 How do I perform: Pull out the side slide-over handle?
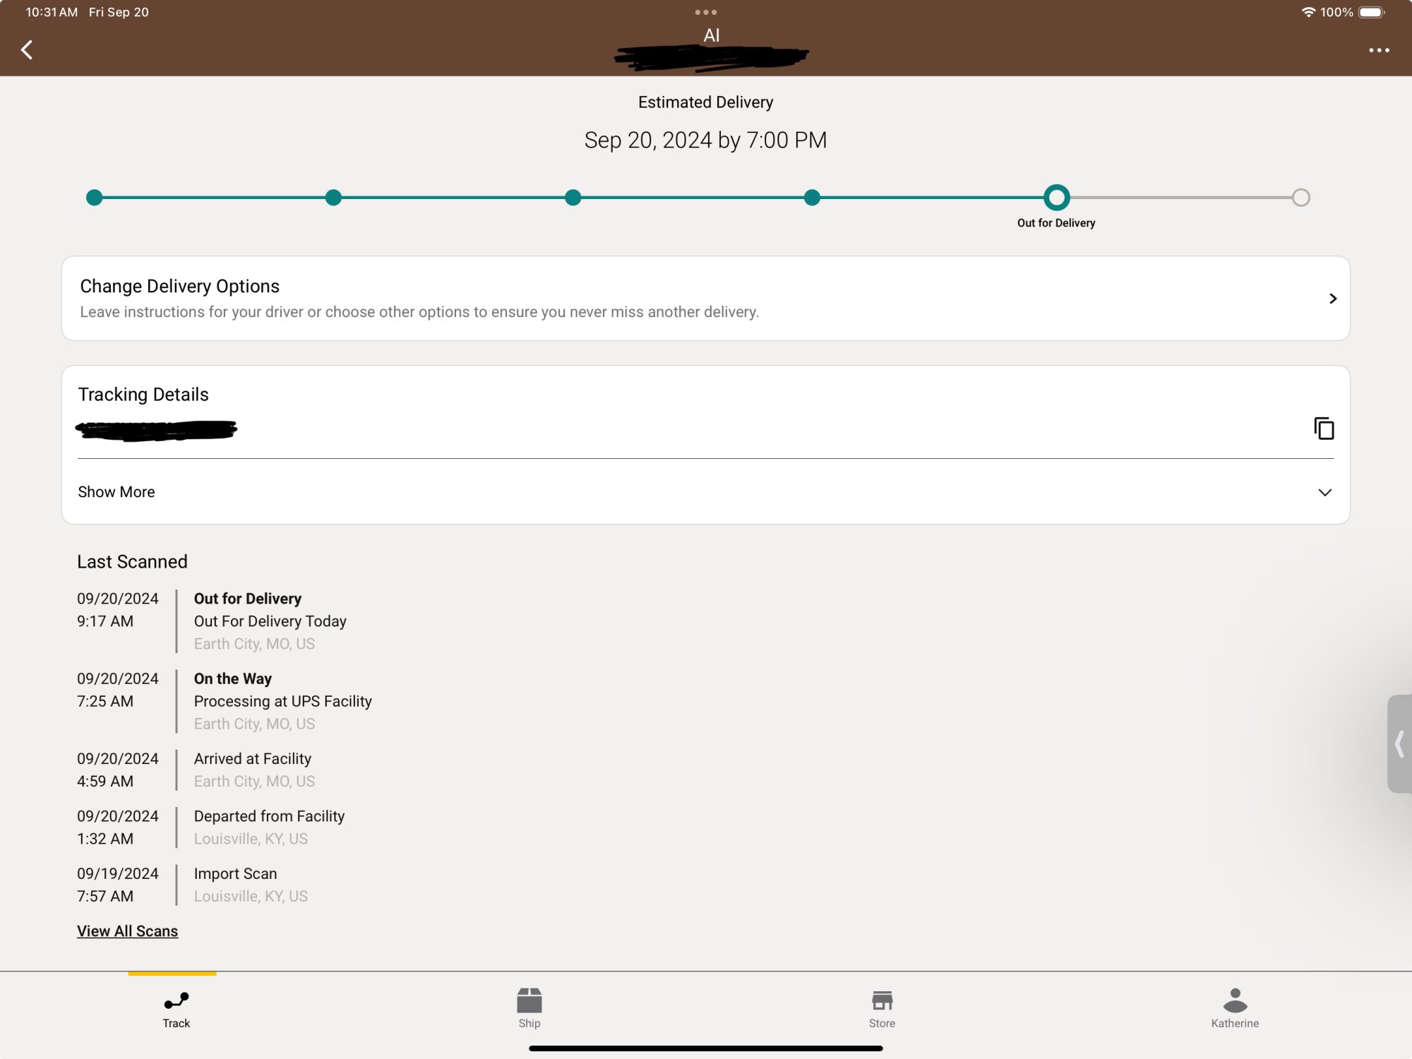pyautogui.click(x=1399, y=743)
